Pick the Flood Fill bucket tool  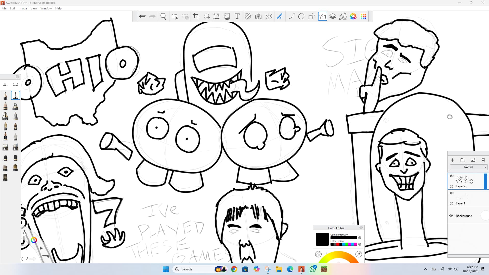click(227, 17)
